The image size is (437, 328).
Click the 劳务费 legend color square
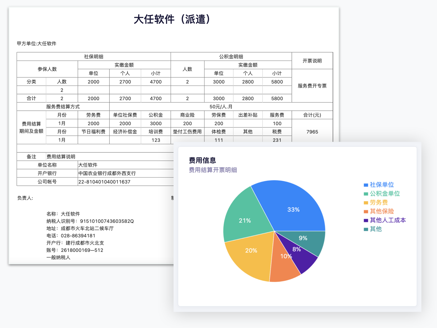coord(366,203)
